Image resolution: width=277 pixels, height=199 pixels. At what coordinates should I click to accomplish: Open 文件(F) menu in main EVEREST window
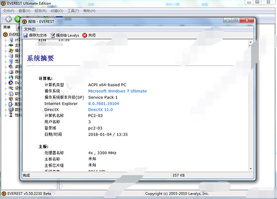click(9, 11)
